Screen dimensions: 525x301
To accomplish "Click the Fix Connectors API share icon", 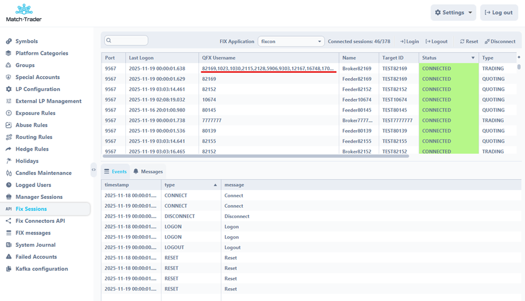I will tap(9, 221).
